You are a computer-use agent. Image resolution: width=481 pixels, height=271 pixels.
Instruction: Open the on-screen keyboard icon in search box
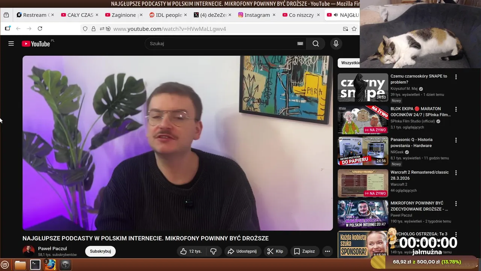click(300, 44)
